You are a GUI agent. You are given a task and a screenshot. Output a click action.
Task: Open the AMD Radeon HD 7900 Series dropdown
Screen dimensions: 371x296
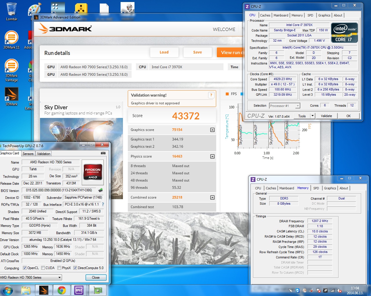click(x=30, y=277)
